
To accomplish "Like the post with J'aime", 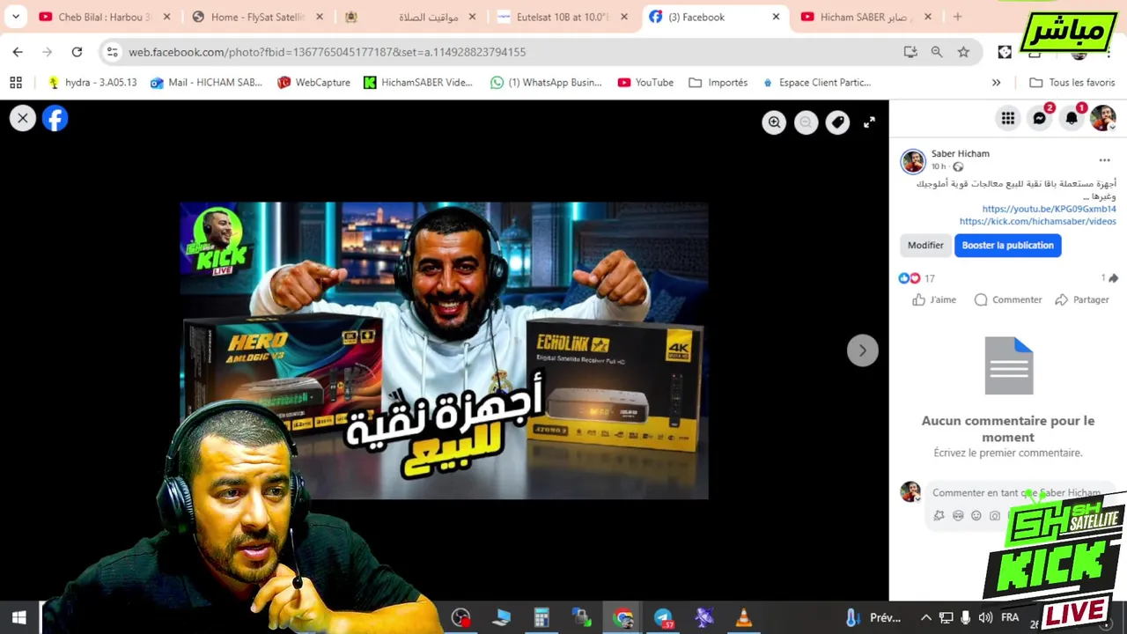I will (934, 299).
